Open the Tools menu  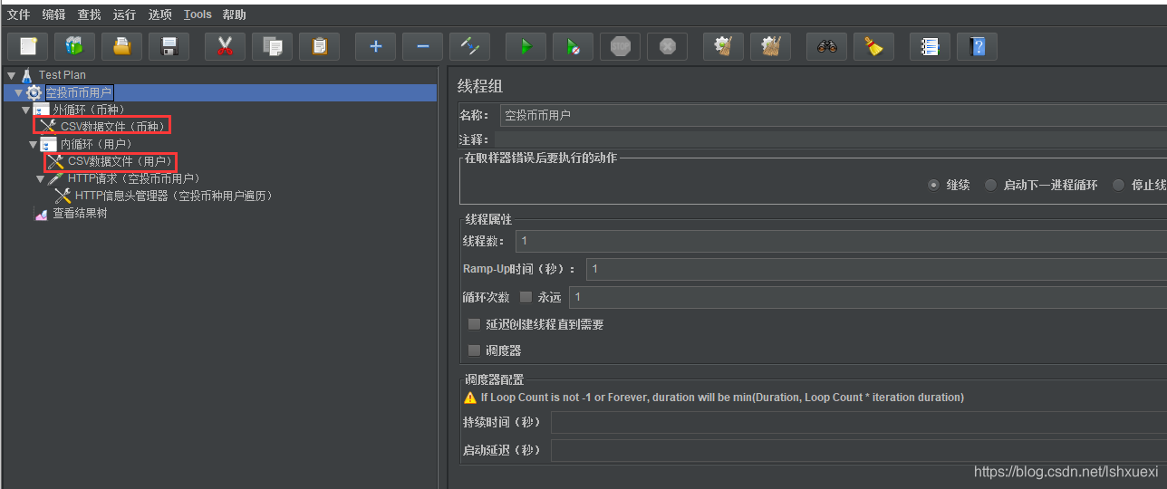[198, 14]
